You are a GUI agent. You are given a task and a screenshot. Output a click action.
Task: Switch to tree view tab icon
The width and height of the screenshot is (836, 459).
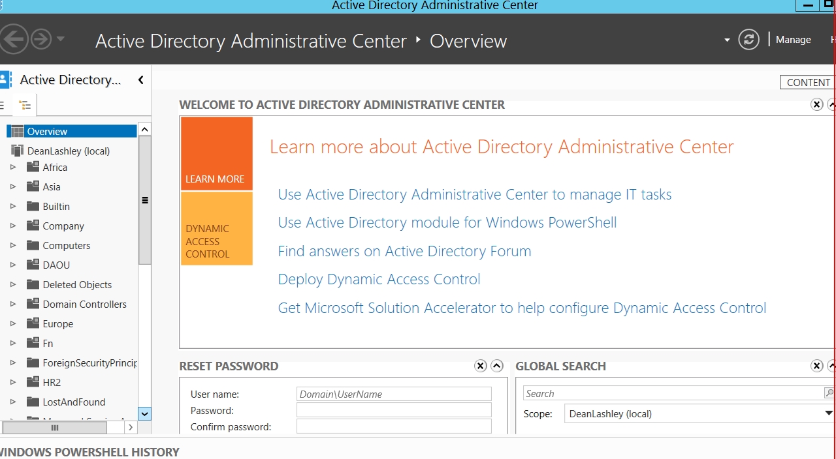(25, 105)
